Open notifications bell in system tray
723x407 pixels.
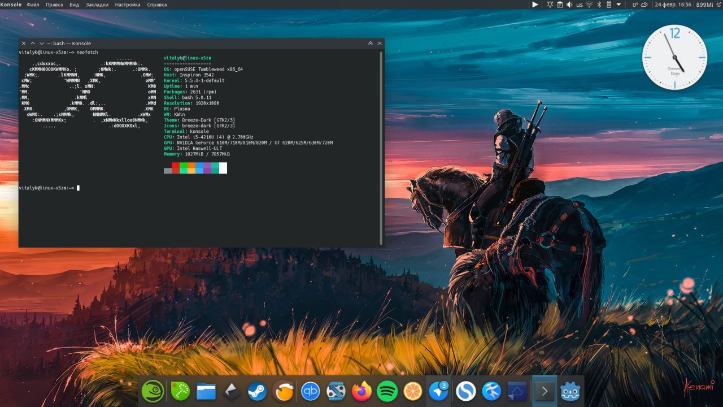pyautogui.click(x=550, y=5)
